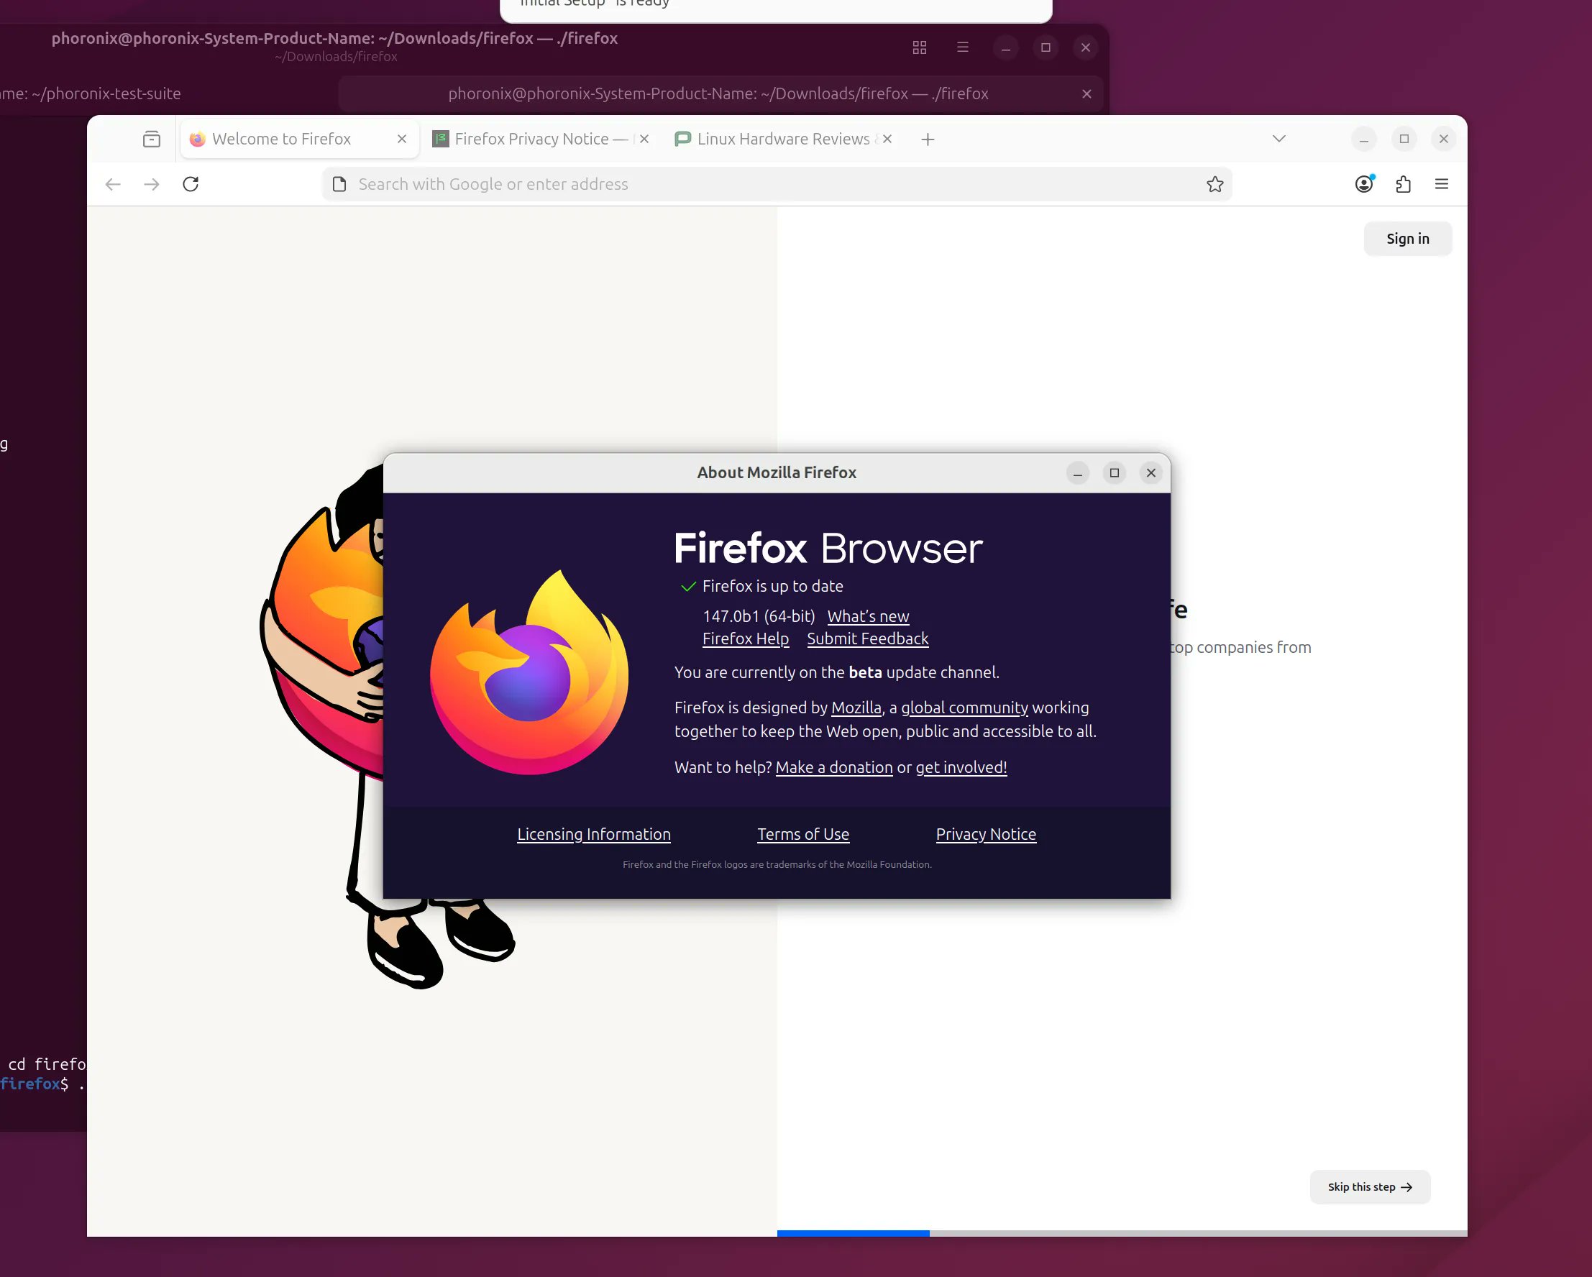Screen dimensions: 1592x1277
Task: Click the terminal's tab grid icon
Action: click(x=919, y=47)
